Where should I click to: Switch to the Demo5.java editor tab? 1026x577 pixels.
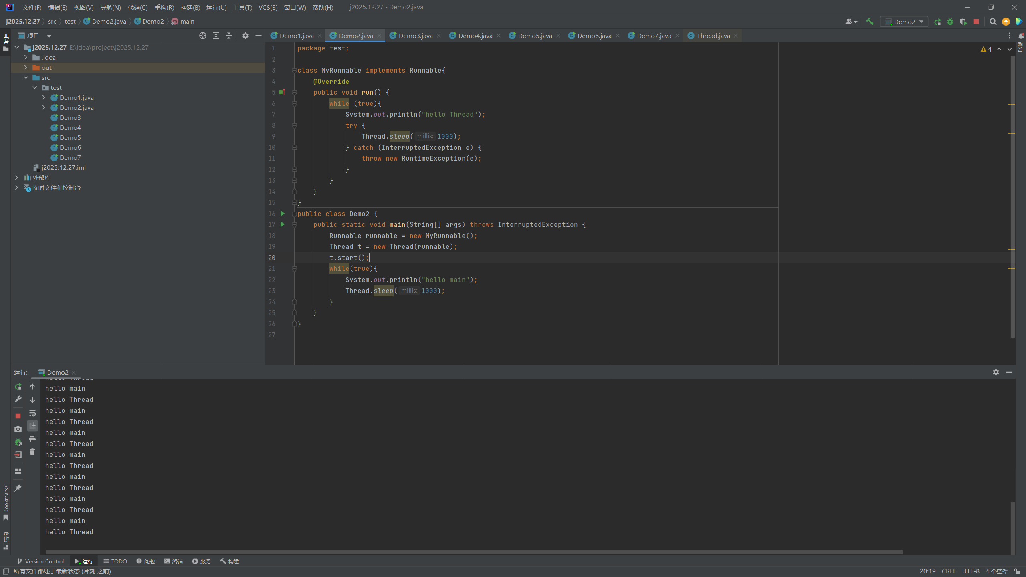click(534, 36)
